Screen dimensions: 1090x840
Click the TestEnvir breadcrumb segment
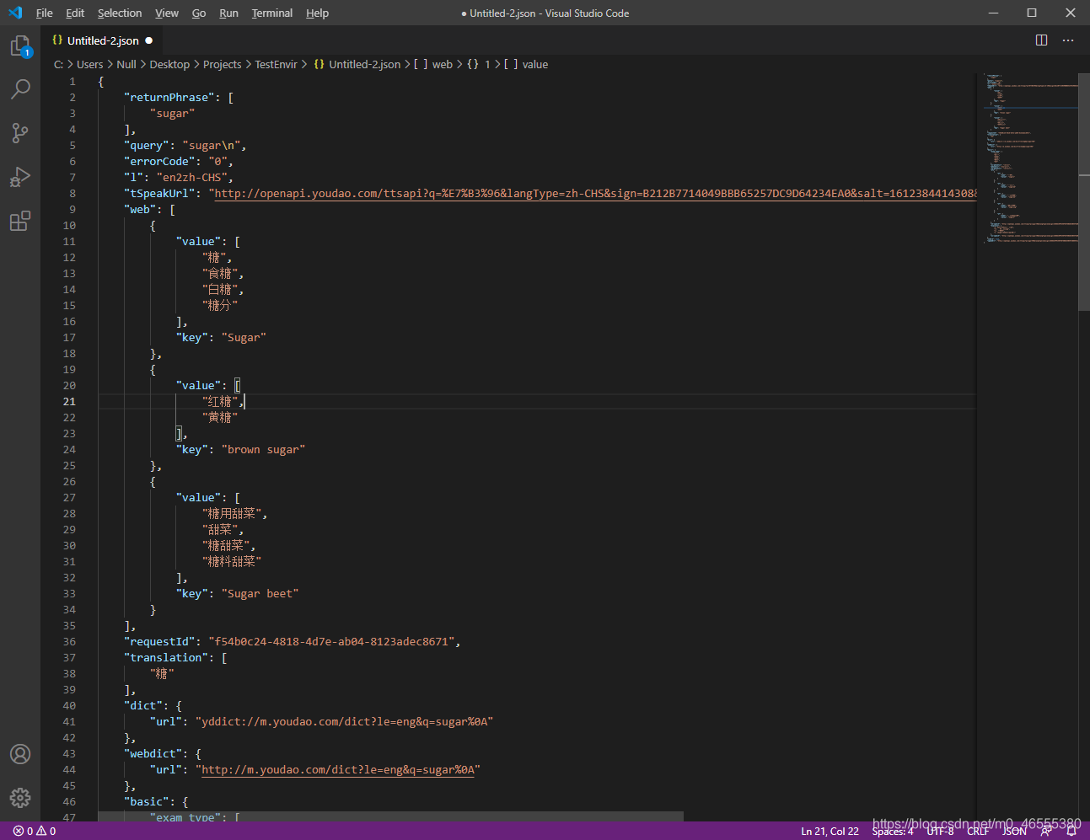point(276,64)
